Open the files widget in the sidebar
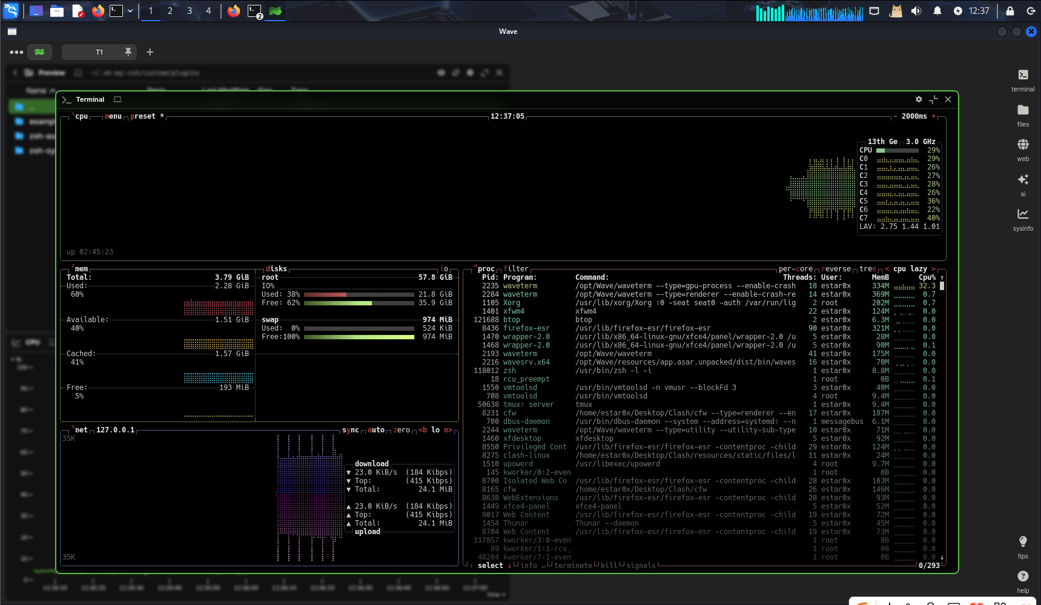This screenshot has width=1041, height=605. tap(1023, 115)
